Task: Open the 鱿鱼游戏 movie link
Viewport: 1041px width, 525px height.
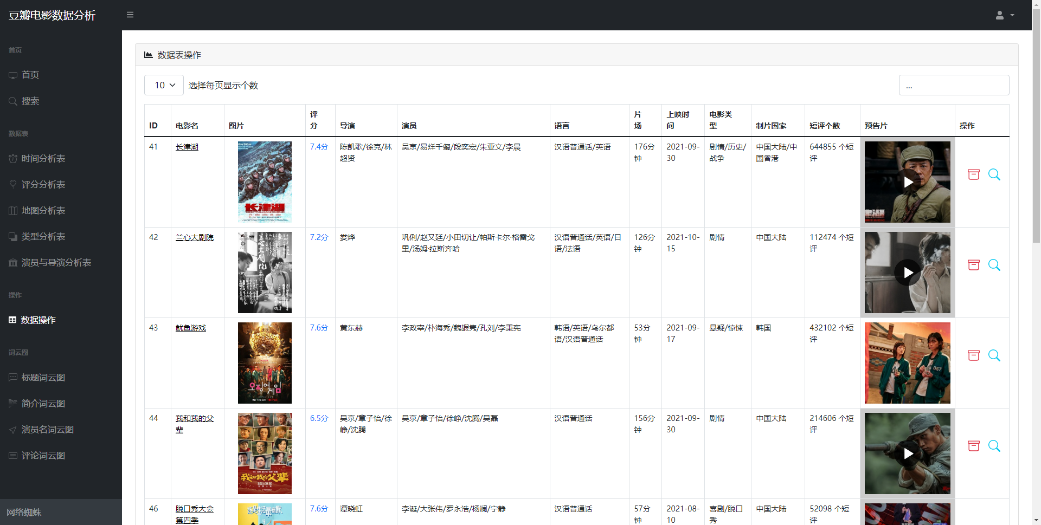Action: [x=191, y=328]
